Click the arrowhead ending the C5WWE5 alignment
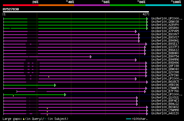This screenshot has width=184, height=121. tap(146, 88)
